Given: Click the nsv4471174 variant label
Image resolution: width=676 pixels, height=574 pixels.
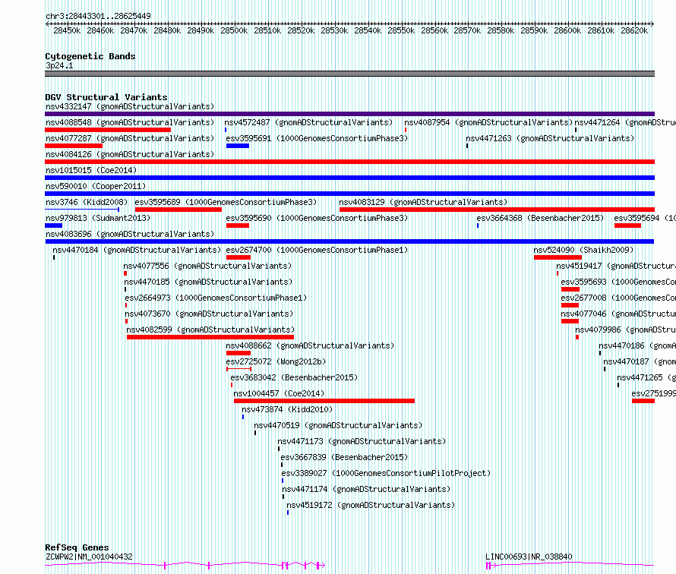Looking at the screenshot, I should tap(366, 489).
